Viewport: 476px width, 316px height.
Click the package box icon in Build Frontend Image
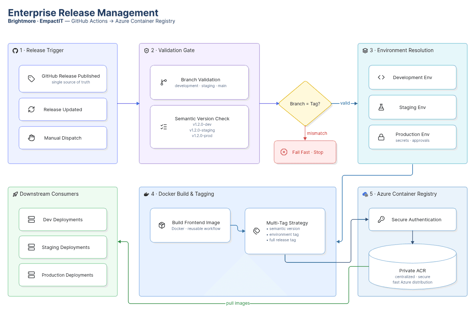[162, 225]
